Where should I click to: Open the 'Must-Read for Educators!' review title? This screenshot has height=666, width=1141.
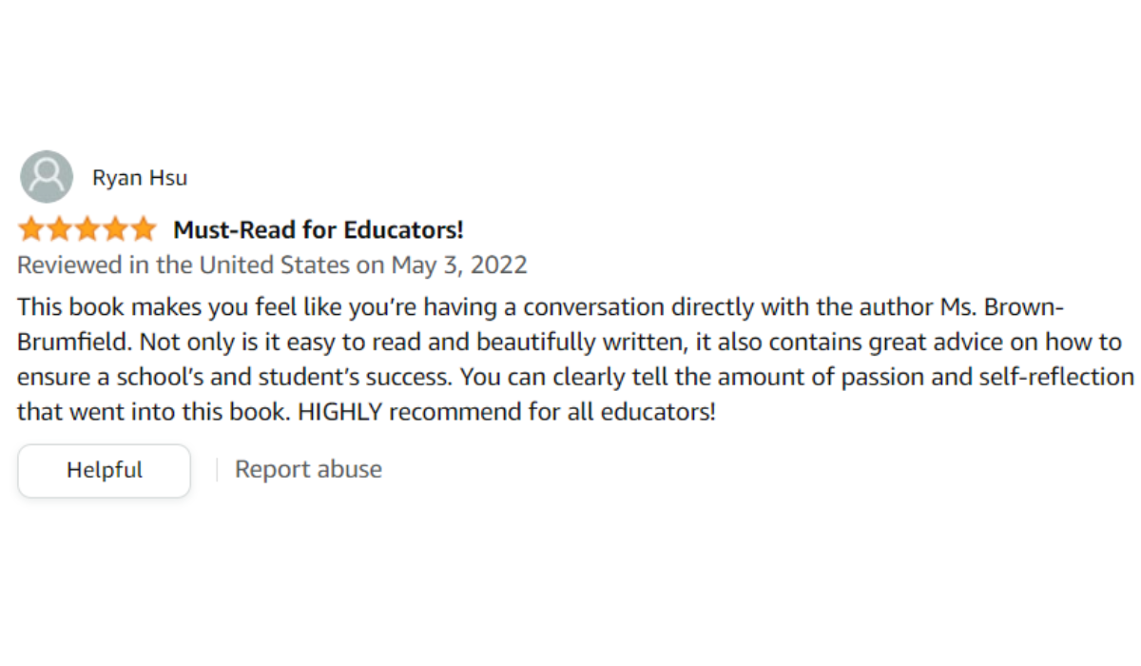pyautogui.click(x=318, y=229)
